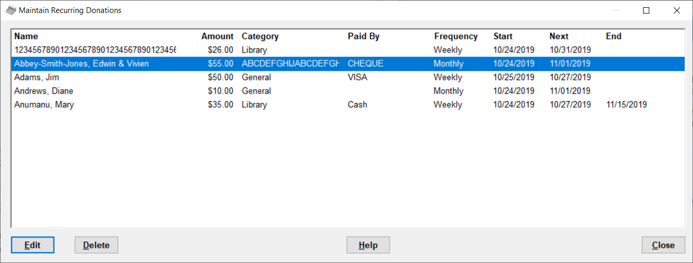Maximize the Maintain Recurring Donations window
Screen dimensions: 693x263
pyautogui.click(x=646, y=10)
